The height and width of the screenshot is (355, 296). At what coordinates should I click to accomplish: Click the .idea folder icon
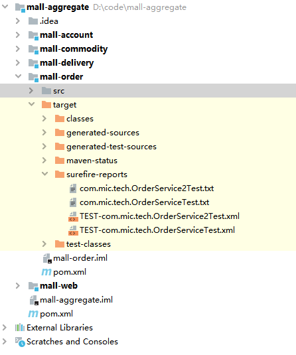[x=33, y=21]
